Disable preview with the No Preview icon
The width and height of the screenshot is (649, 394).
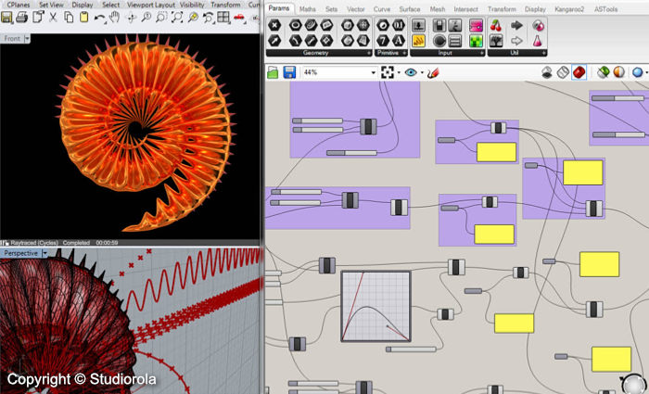(547, 72)
